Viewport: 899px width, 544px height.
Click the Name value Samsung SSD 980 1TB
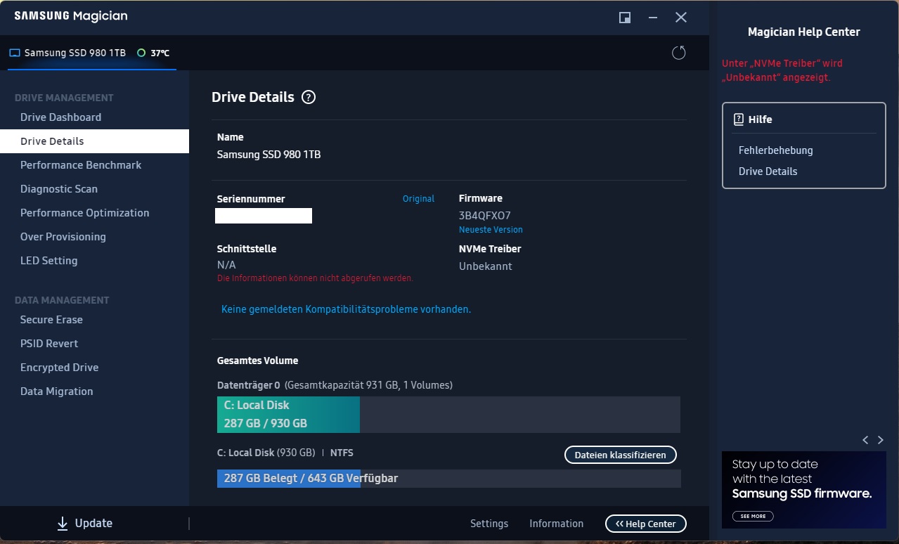click(269, 155)
